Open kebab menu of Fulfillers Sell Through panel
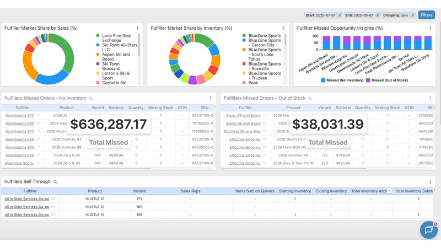Screen dimensions: 441x248 (430, 182)
